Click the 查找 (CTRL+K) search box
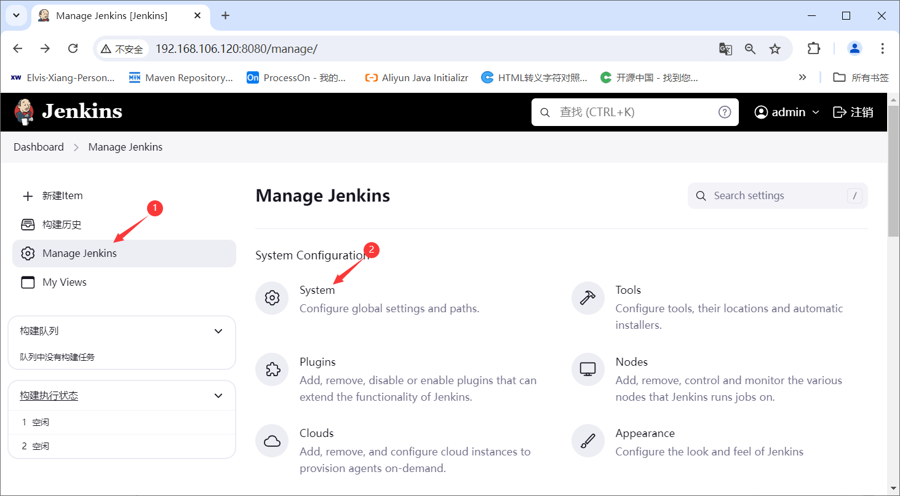The image size is (900, 496). [635, 112]
